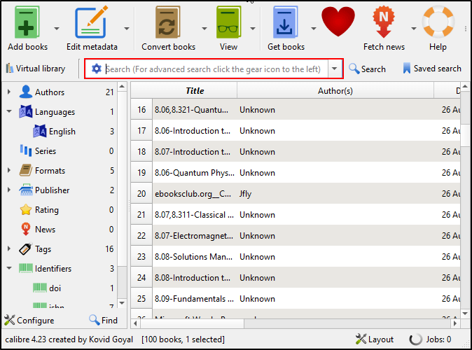This screenshot has width=472, height=350.
Task: Sort by the Author(s) column header
Action: (335, 90)
